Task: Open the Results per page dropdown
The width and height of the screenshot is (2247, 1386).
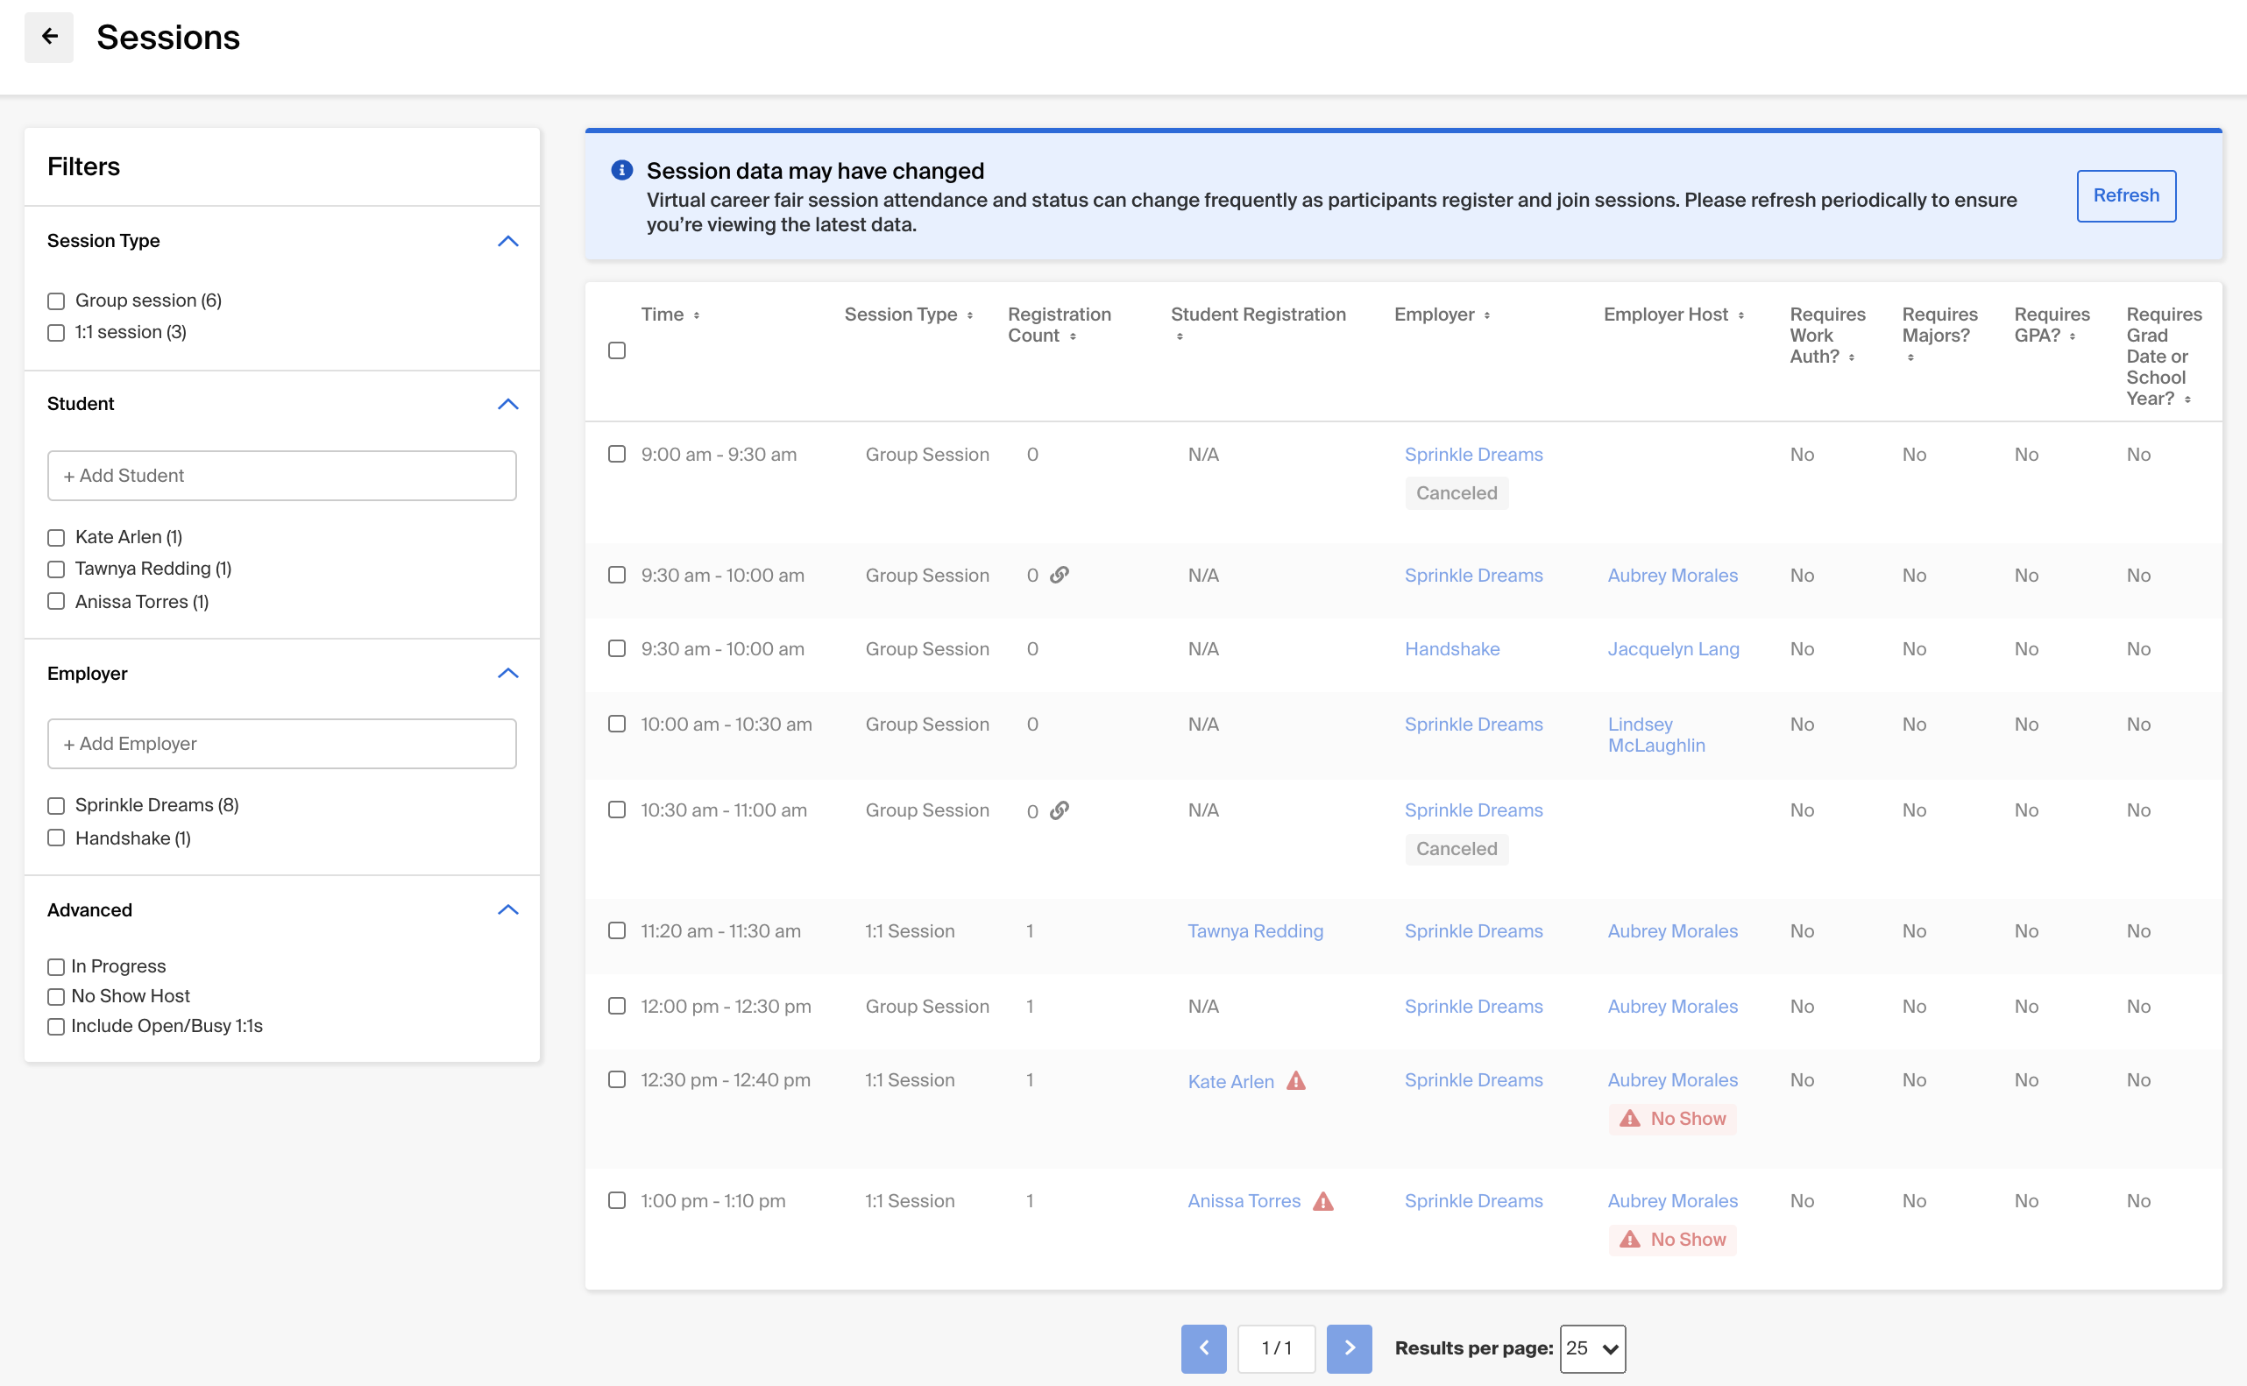Action: point(1592,1347)
